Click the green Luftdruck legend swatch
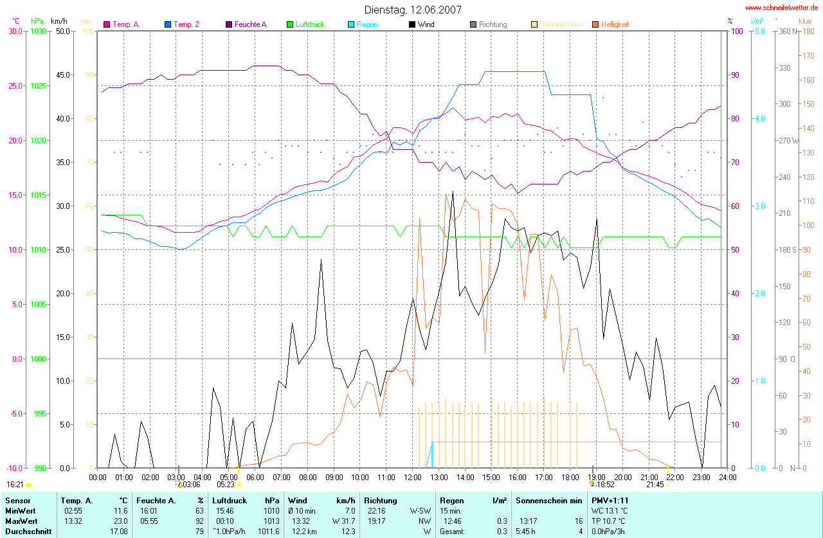Screen dimensions: 823x538 [290, 24]
